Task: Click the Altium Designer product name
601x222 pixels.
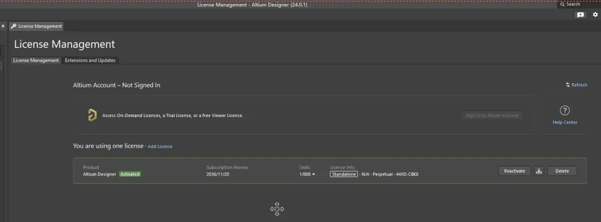Action: pos(99,174)
